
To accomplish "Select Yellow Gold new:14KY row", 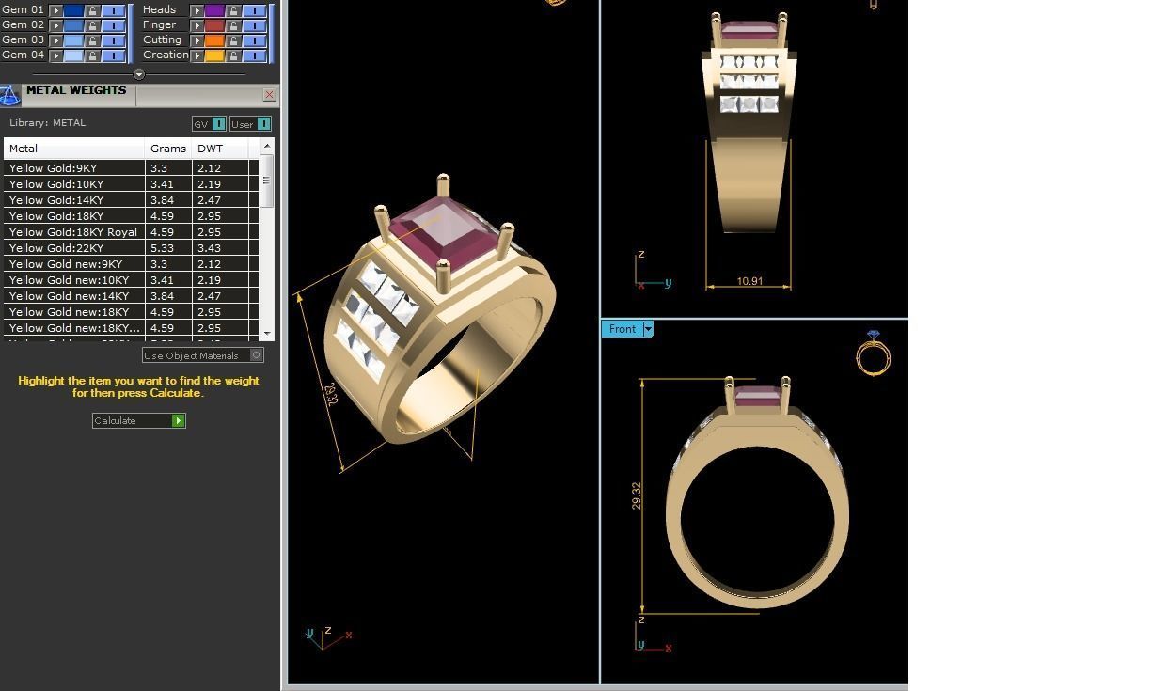I will [x=131, y=296].
